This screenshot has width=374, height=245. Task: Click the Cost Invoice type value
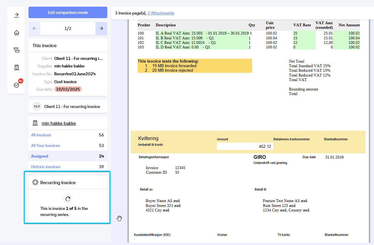(x=65, y=82)
